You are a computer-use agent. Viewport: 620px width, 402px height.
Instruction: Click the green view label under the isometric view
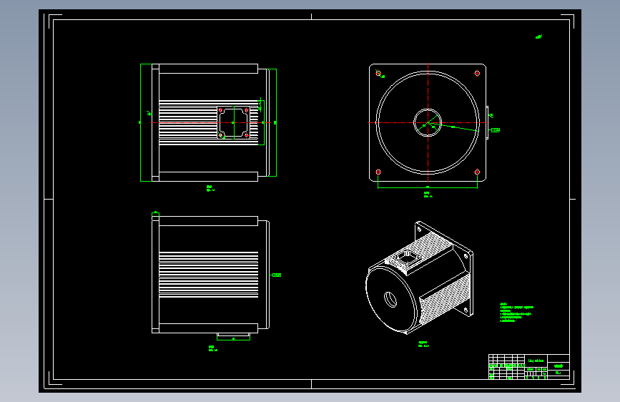[x=423, y=344]
